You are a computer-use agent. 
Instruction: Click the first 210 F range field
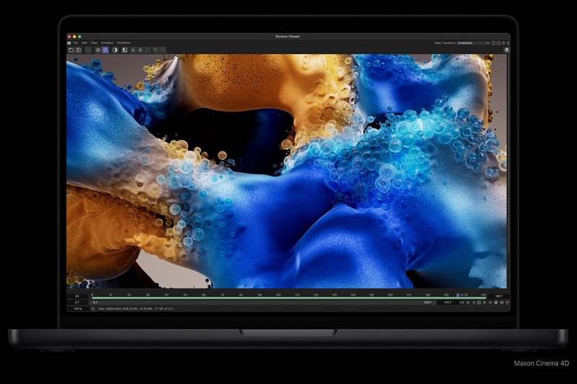428,303
